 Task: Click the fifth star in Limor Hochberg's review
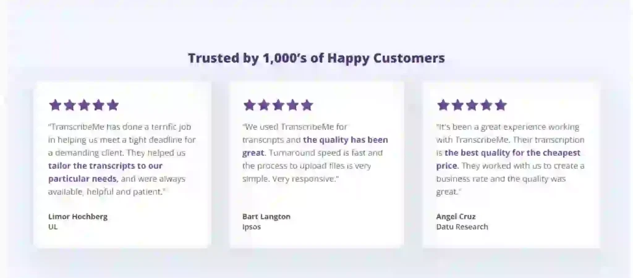point(113,105)
